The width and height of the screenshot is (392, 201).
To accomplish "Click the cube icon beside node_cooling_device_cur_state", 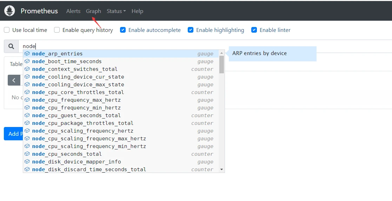I will [27, 77].
